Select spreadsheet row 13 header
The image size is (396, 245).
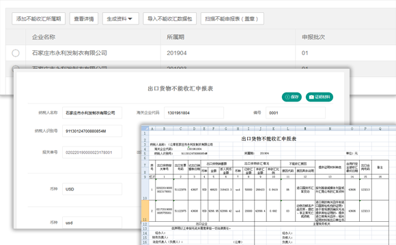[x=145, y=229]
